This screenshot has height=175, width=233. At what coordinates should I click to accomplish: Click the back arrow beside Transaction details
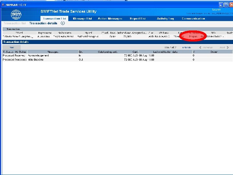coord(63,23)
